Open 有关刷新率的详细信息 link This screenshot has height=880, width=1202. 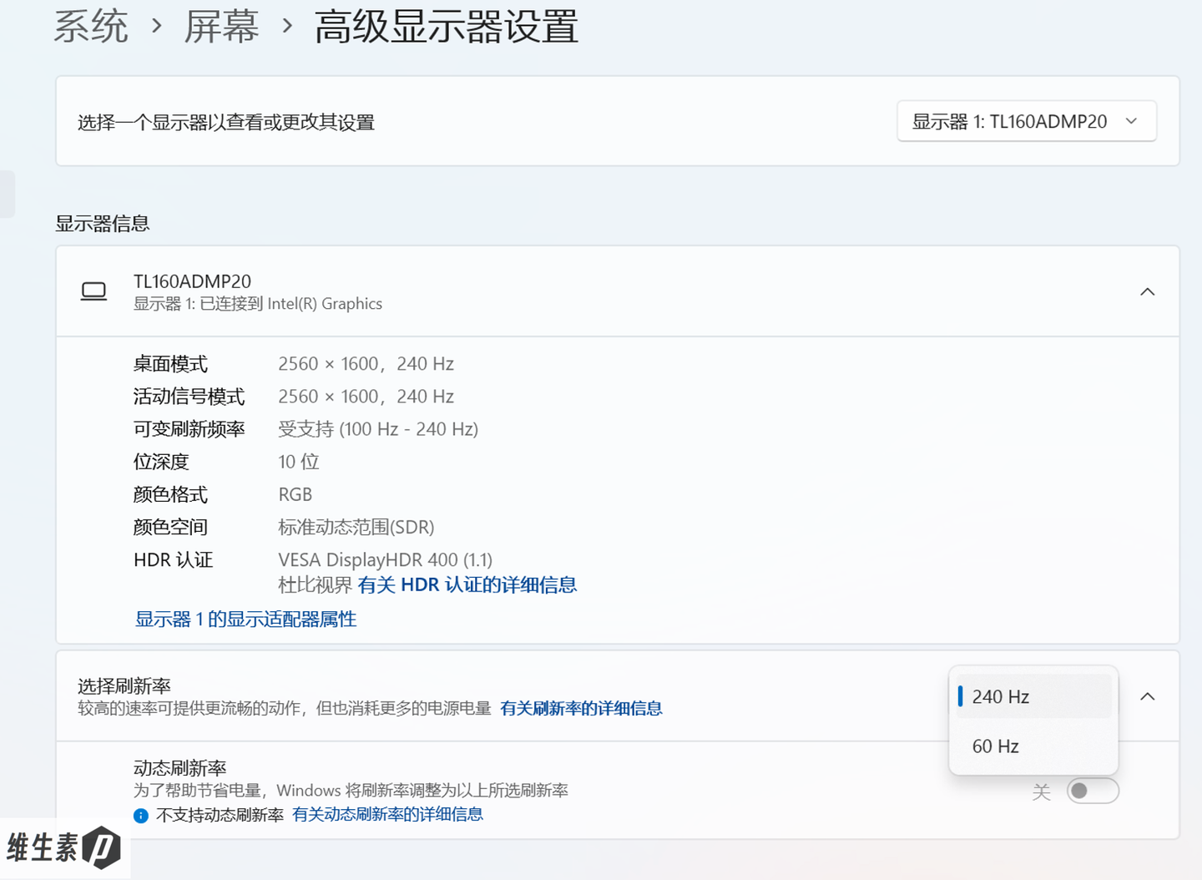(x=581, y=708)
